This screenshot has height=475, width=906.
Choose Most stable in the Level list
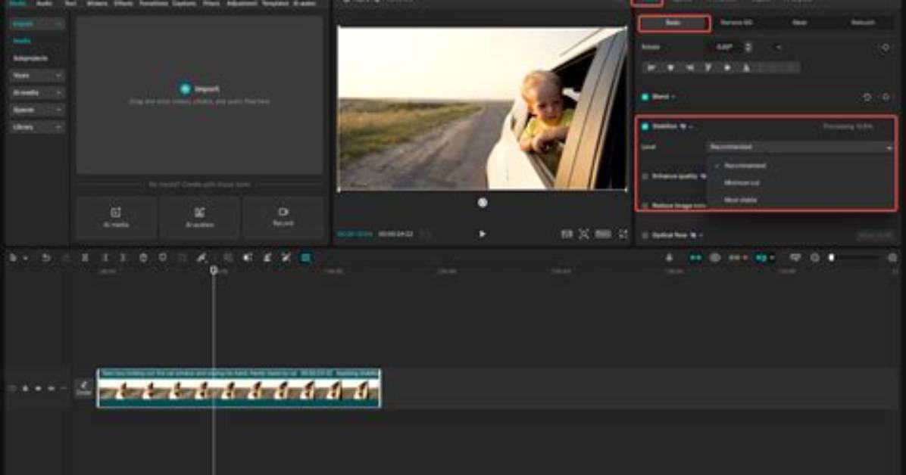coord(740,200)
